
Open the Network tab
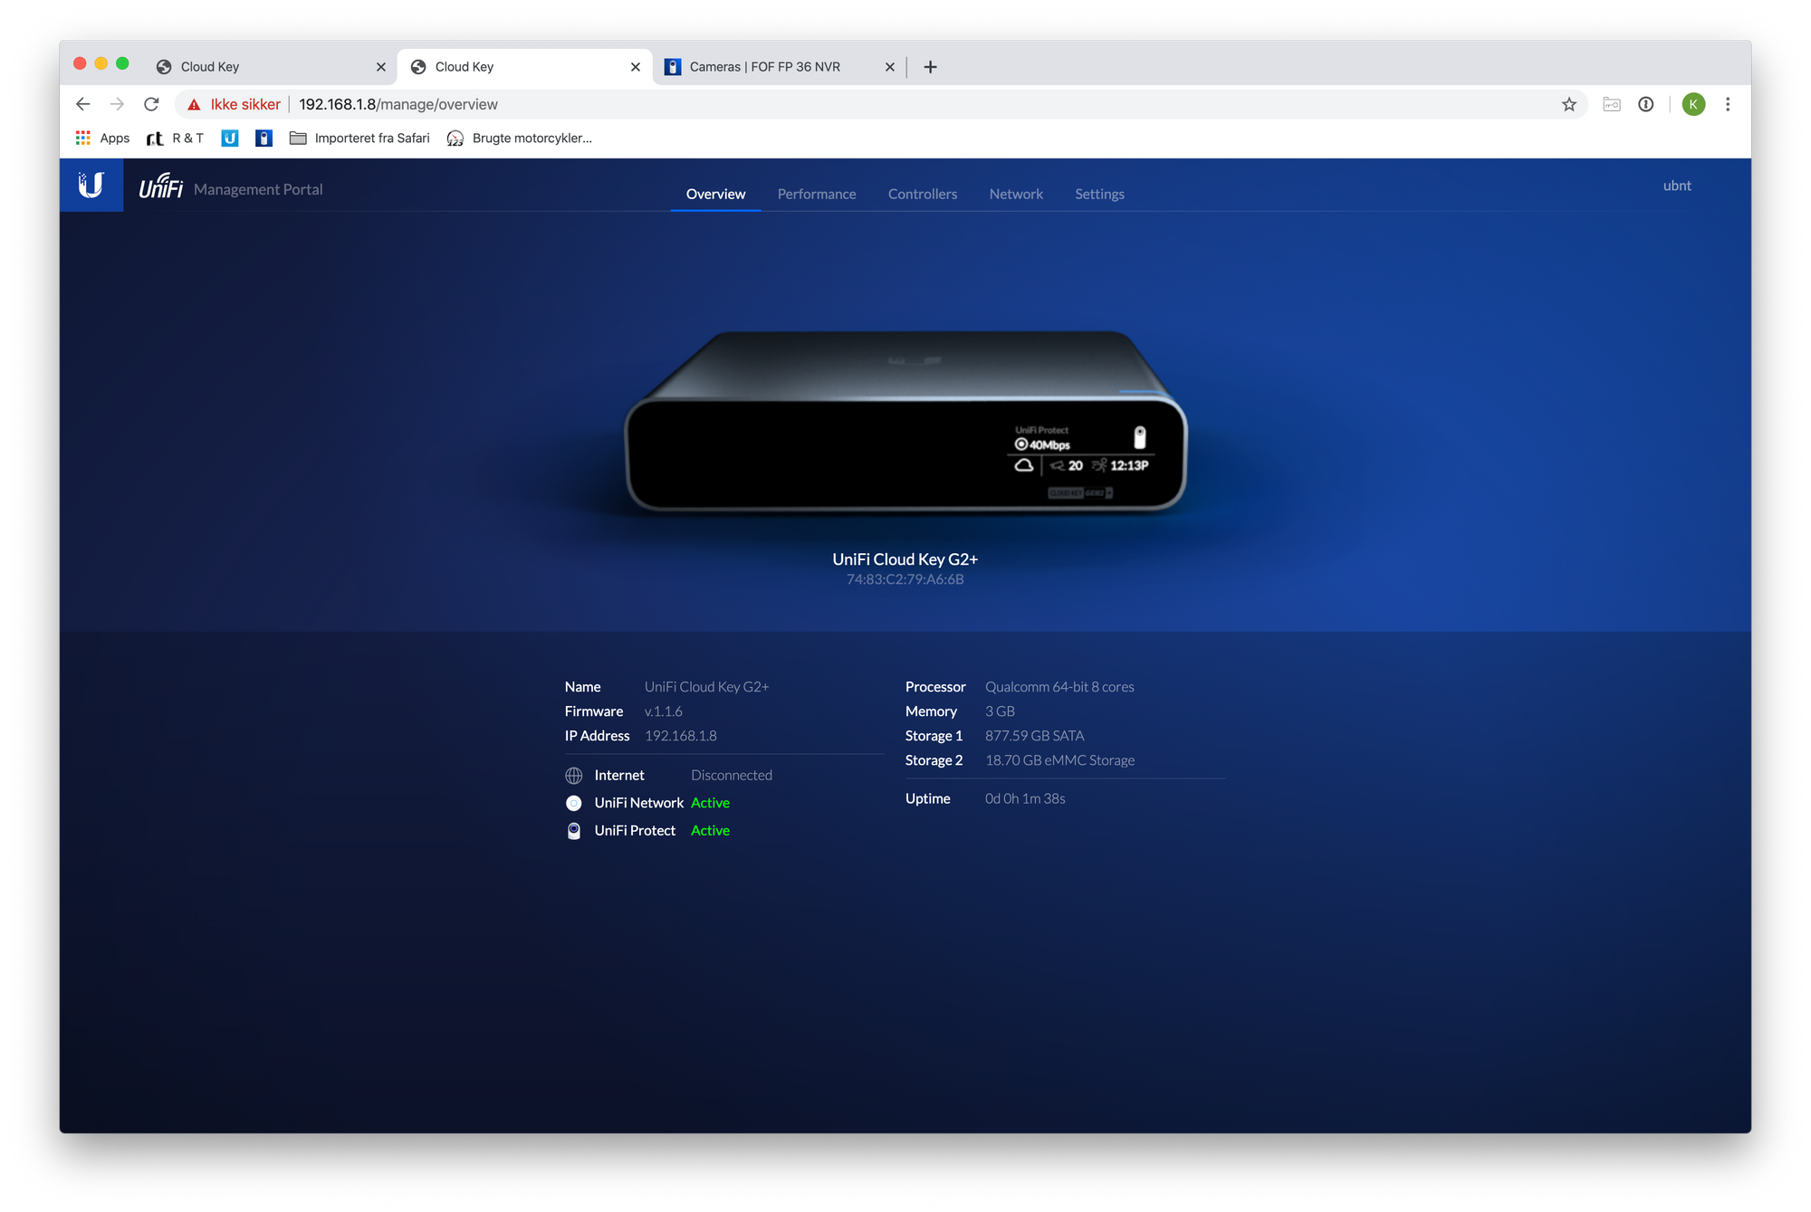click(1016, 194)
